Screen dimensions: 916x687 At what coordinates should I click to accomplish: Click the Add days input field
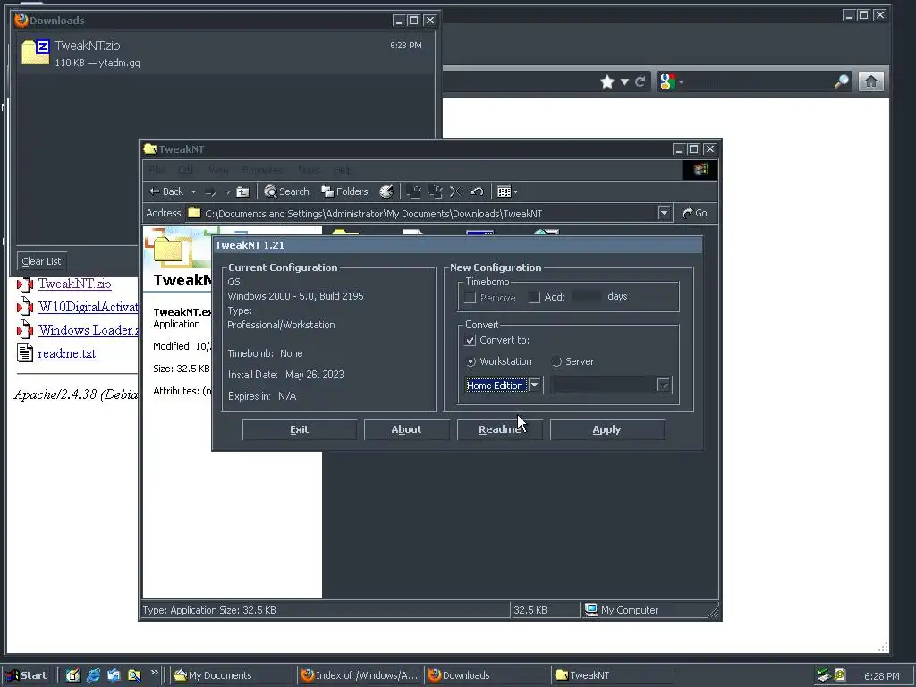[586, 297]
